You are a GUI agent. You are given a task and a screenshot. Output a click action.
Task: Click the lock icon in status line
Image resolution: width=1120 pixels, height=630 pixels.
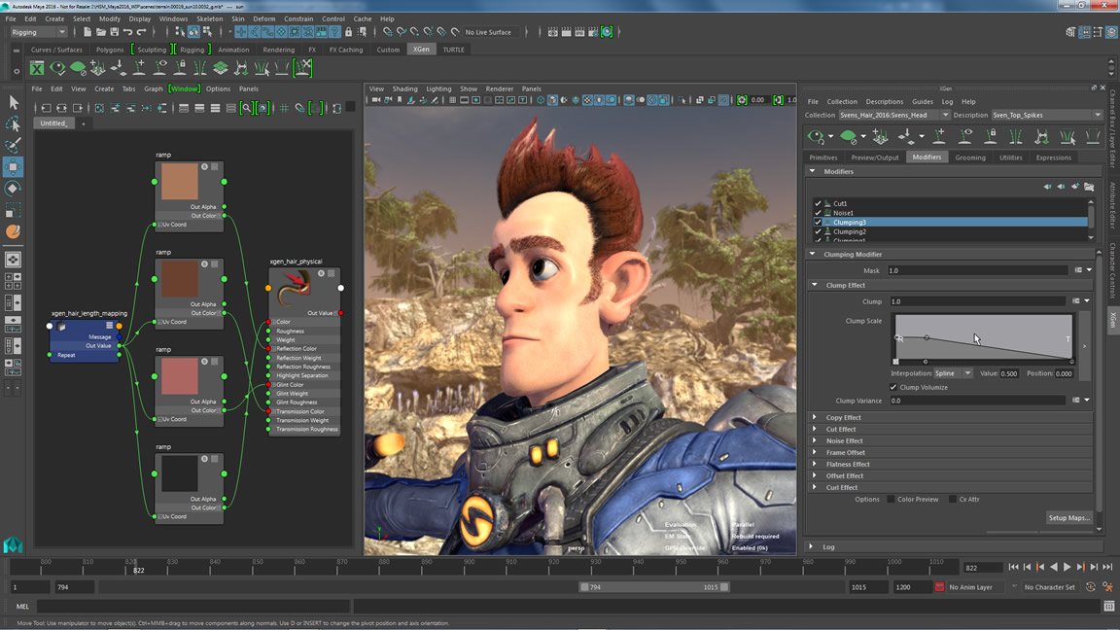pyautogui.click(x=349, y=32)
